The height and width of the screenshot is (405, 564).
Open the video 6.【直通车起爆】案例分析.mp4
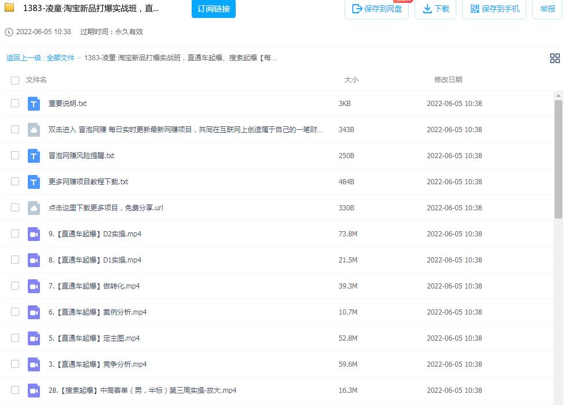click(97, 312)
